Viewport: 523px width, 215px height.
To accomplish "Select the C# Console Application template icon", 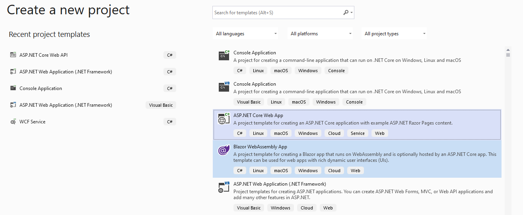I will [224, 56].
